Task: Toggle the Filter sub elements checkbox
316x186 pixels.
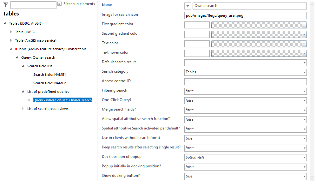Action: (x=59, y=4)
